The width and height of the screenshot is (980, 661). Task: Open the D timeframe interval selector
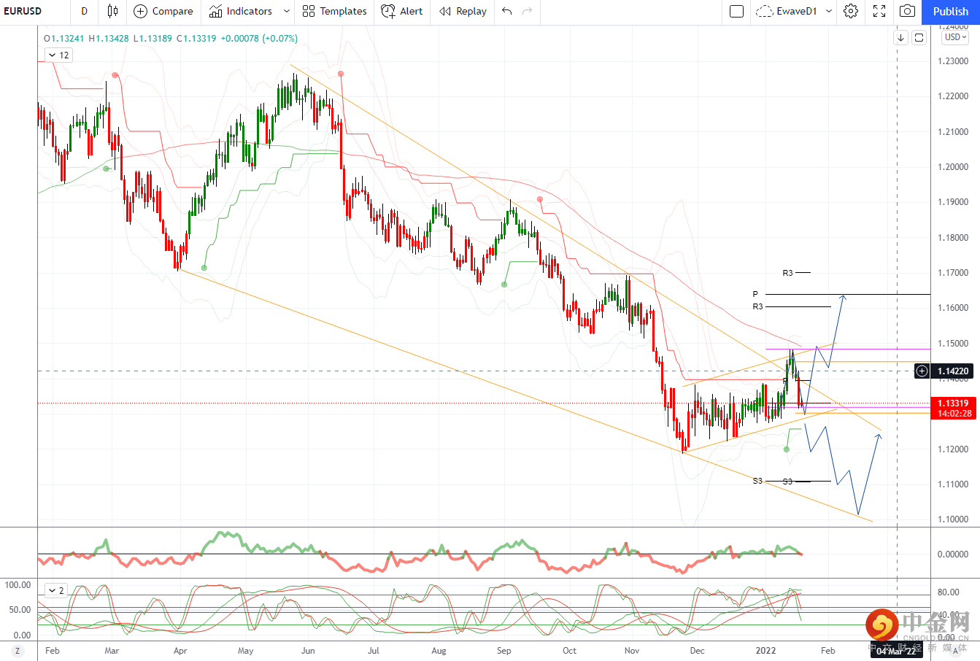(x=85, y=11)
